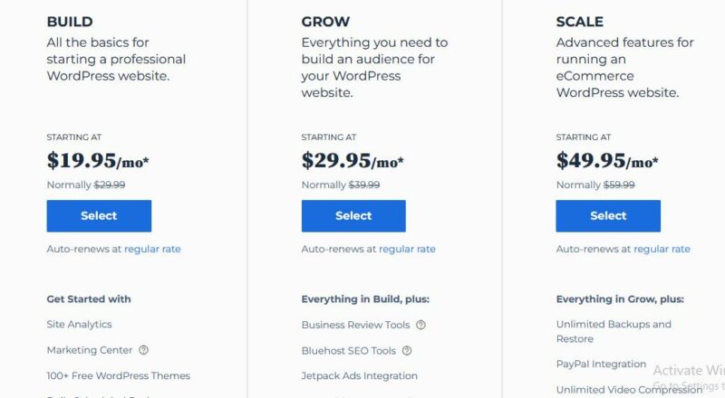Click the GROW plan heading
The image size is (725, 398).
point(325,22)
